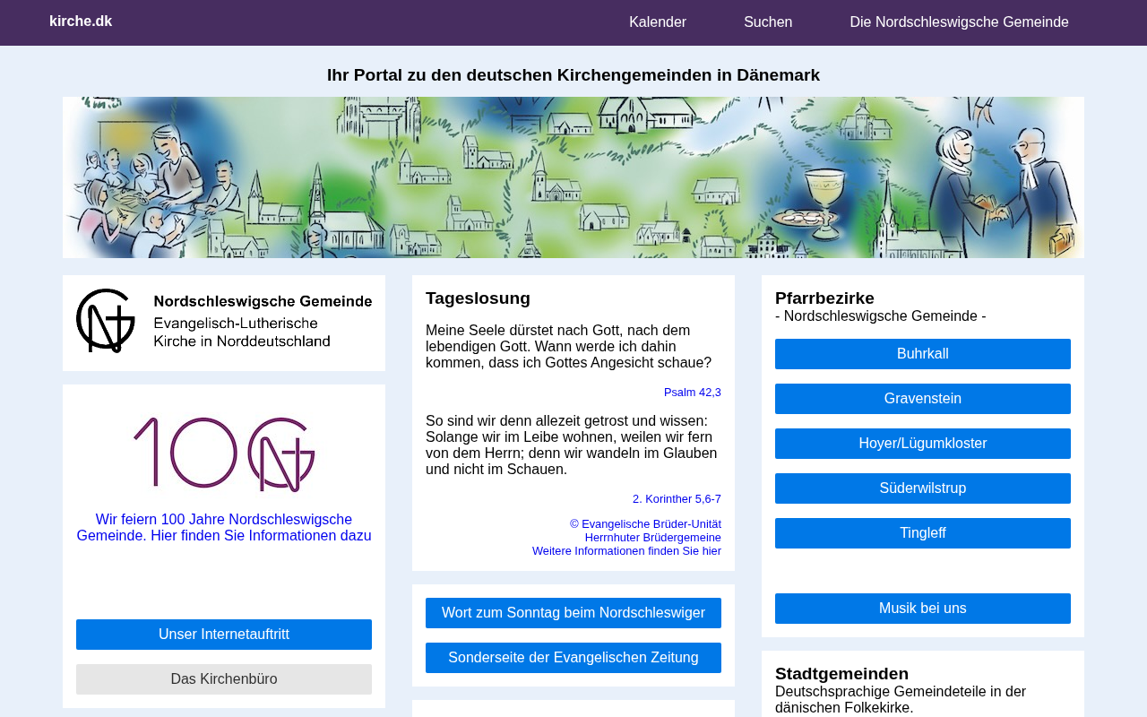
Task: Select the Süderwilstrup Pfarrbezirk button
Action: 923,488
